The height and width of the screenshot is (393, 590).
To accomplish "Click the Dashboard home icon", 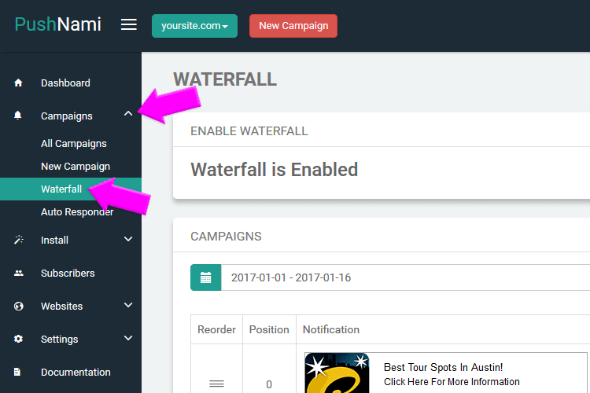I will pyautogui.click(x=19, y=83).
